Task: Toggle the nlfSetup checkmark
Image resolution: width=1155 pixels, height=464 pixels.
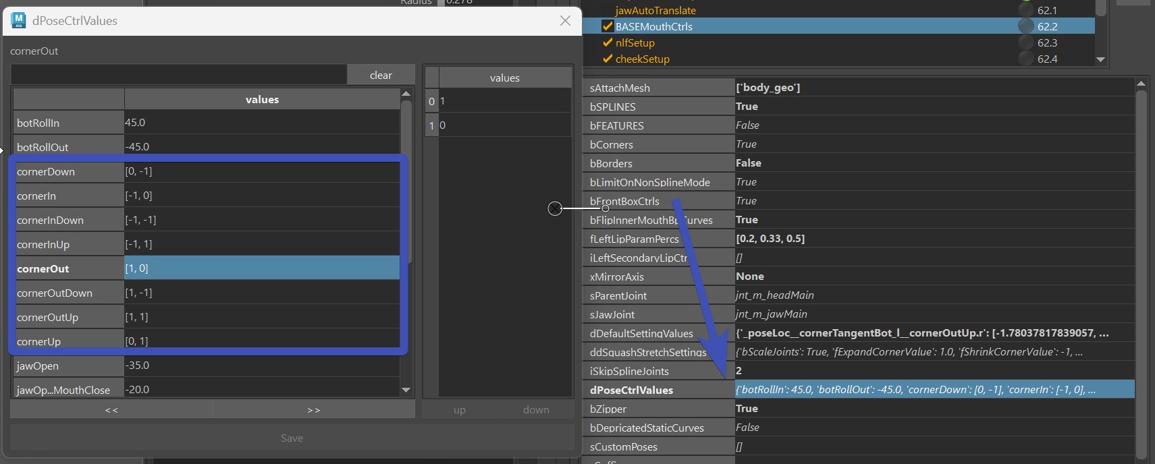Action: (608, 42)
